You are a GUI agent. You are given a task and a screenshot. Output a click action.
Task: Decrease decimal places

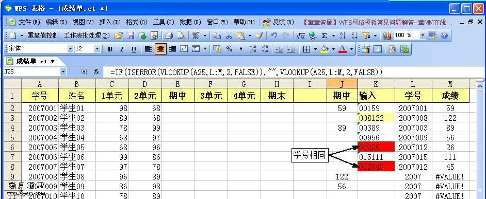pos(265,49)
